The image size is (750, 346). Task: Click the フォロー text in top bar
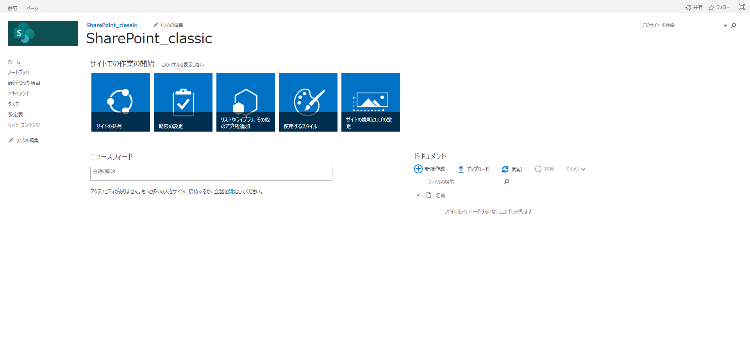723,7
